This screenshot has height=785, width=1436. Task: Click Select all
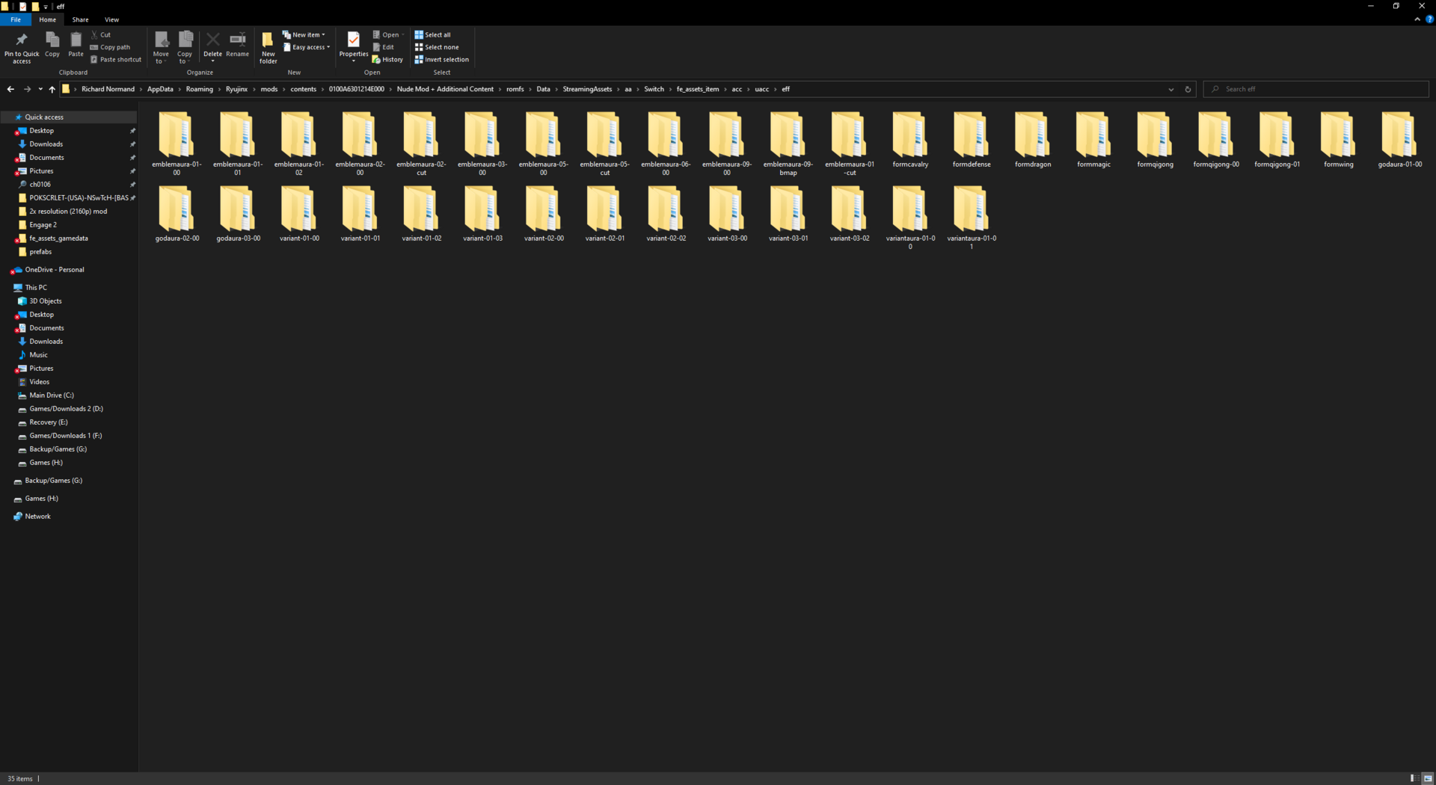click(433, 34)
